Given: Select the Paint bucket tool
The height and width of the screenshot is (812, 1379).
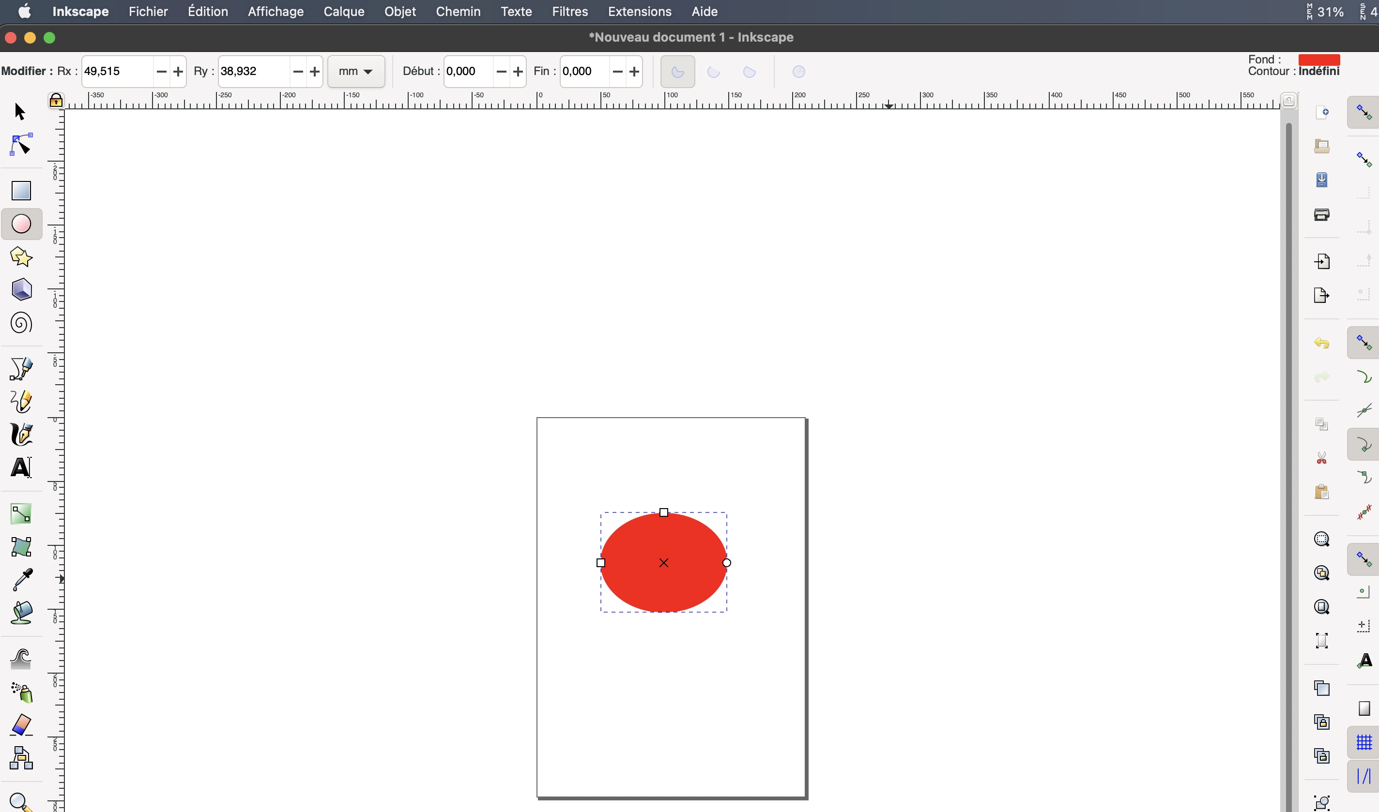Looking at the screenshot, I should tap(21, 613).
